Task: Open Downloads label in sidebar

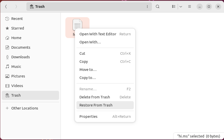Action: coord(21,57)
